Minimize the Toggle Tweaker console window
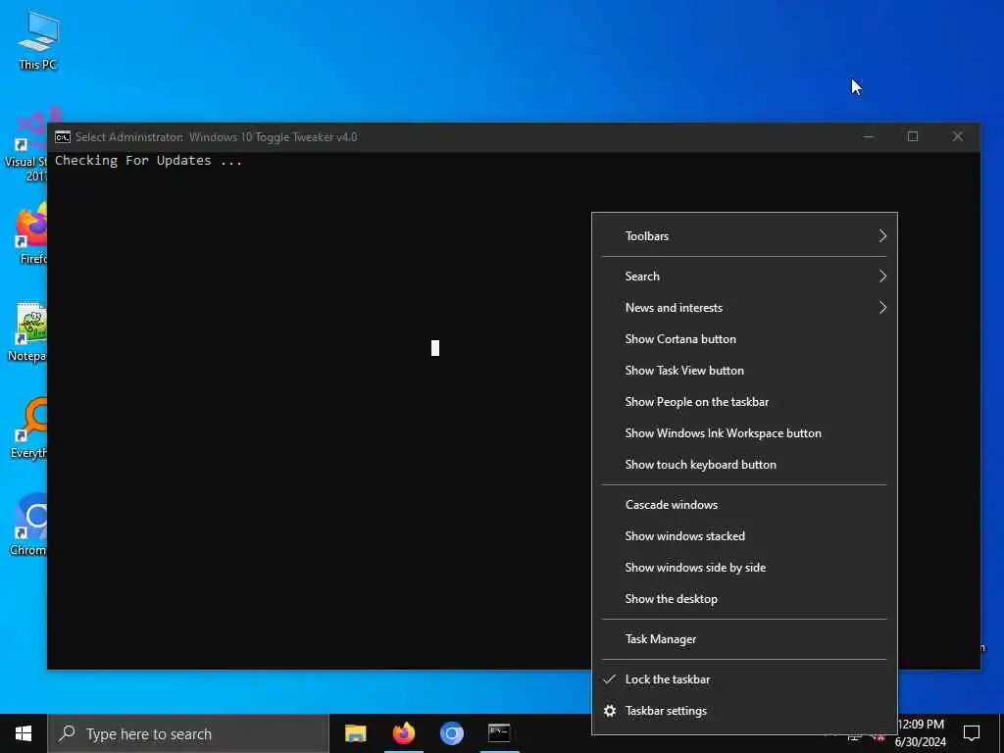The width and height of the screenshot is (1004, 753). pyautogui.click(x=869, y=137)
